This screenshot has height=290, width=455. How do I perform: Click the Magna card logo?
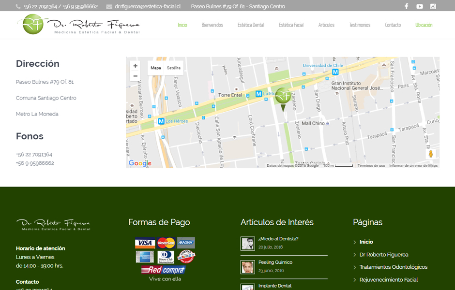click(186, 243)
